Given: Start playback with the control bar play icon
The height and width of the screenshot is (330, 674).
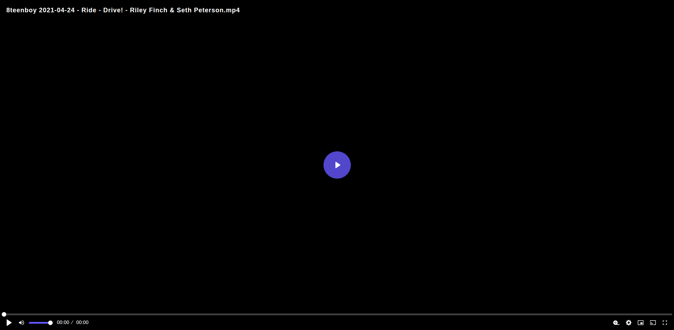Looking at the screenshot, I should 9,323.
